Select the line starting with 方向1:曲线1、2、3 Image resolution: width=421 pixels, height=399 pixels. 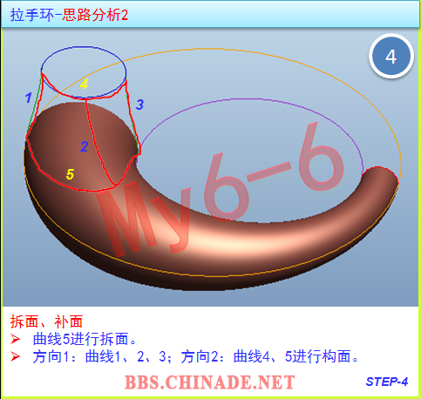click(196, 356)
